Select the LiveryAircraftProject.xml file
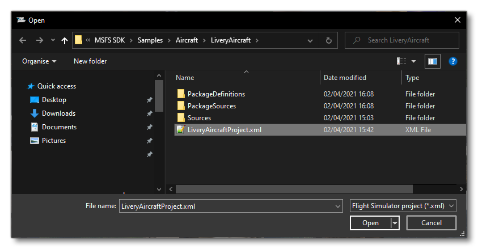Image resolution: width=478 pixels, height=249 pixels. point(224,130)
